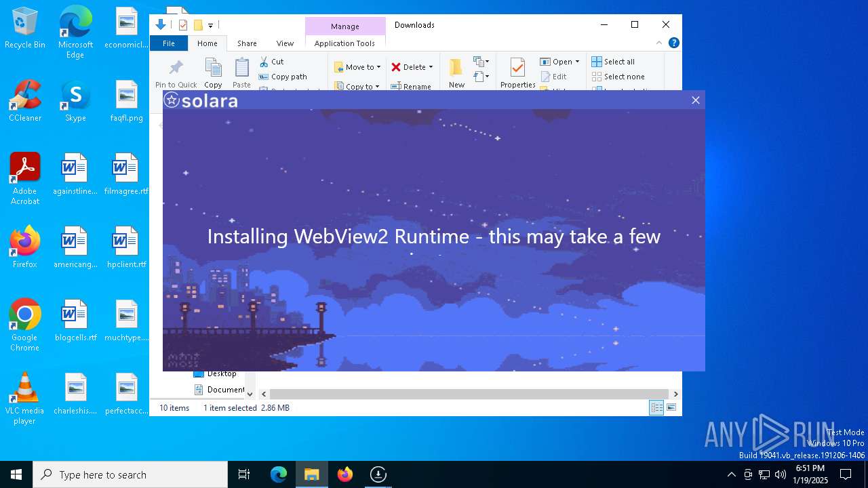Collapse the Explorer ribbon chevron
868x488 pixels.
(x=658, y=43)
